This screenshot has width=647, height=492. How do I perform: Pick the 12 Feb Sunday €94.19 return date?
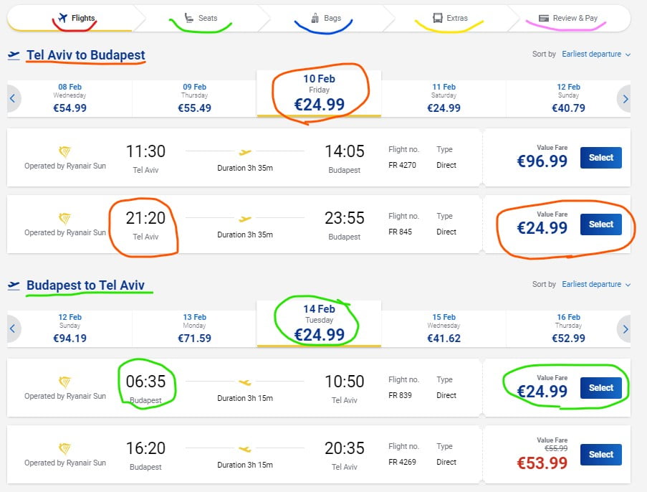click(x=70, y=329)
